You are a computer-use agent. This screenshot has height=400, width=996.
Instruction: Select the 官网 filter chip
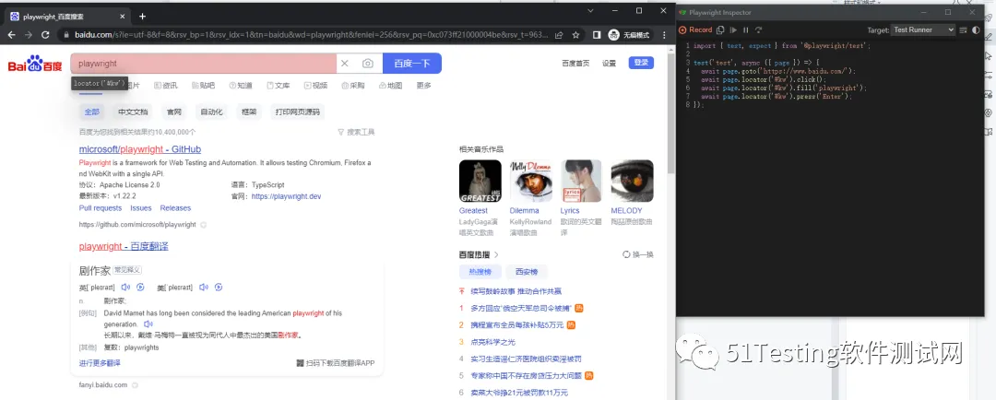pyautogui.click(x=174, y=112)
